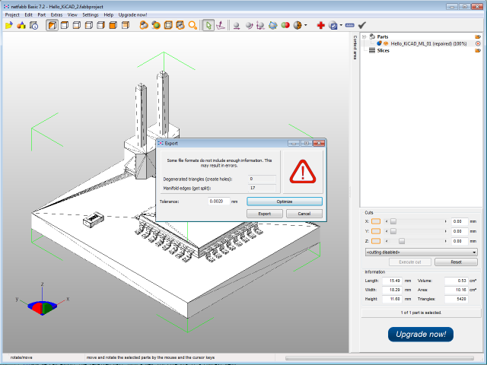Click the Z cut value field
The image size is (487, 365).
click(460, 241)
